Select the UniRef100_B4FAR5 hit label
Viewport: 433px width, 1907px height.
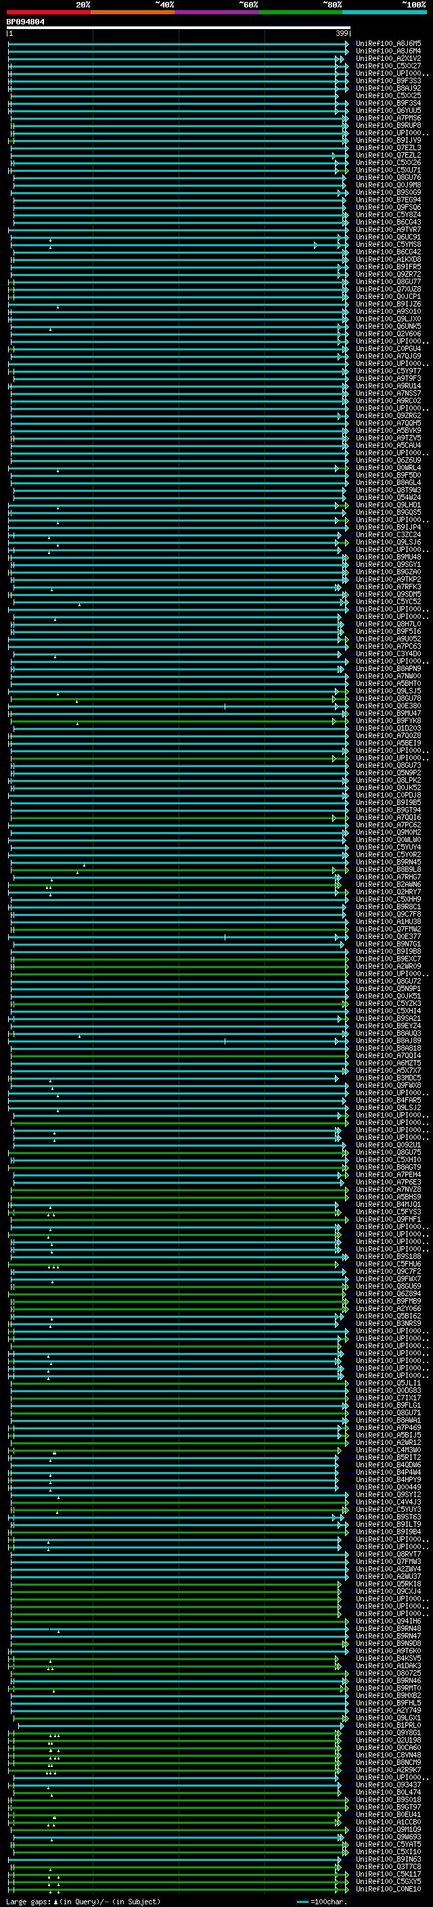(388, 1100)
